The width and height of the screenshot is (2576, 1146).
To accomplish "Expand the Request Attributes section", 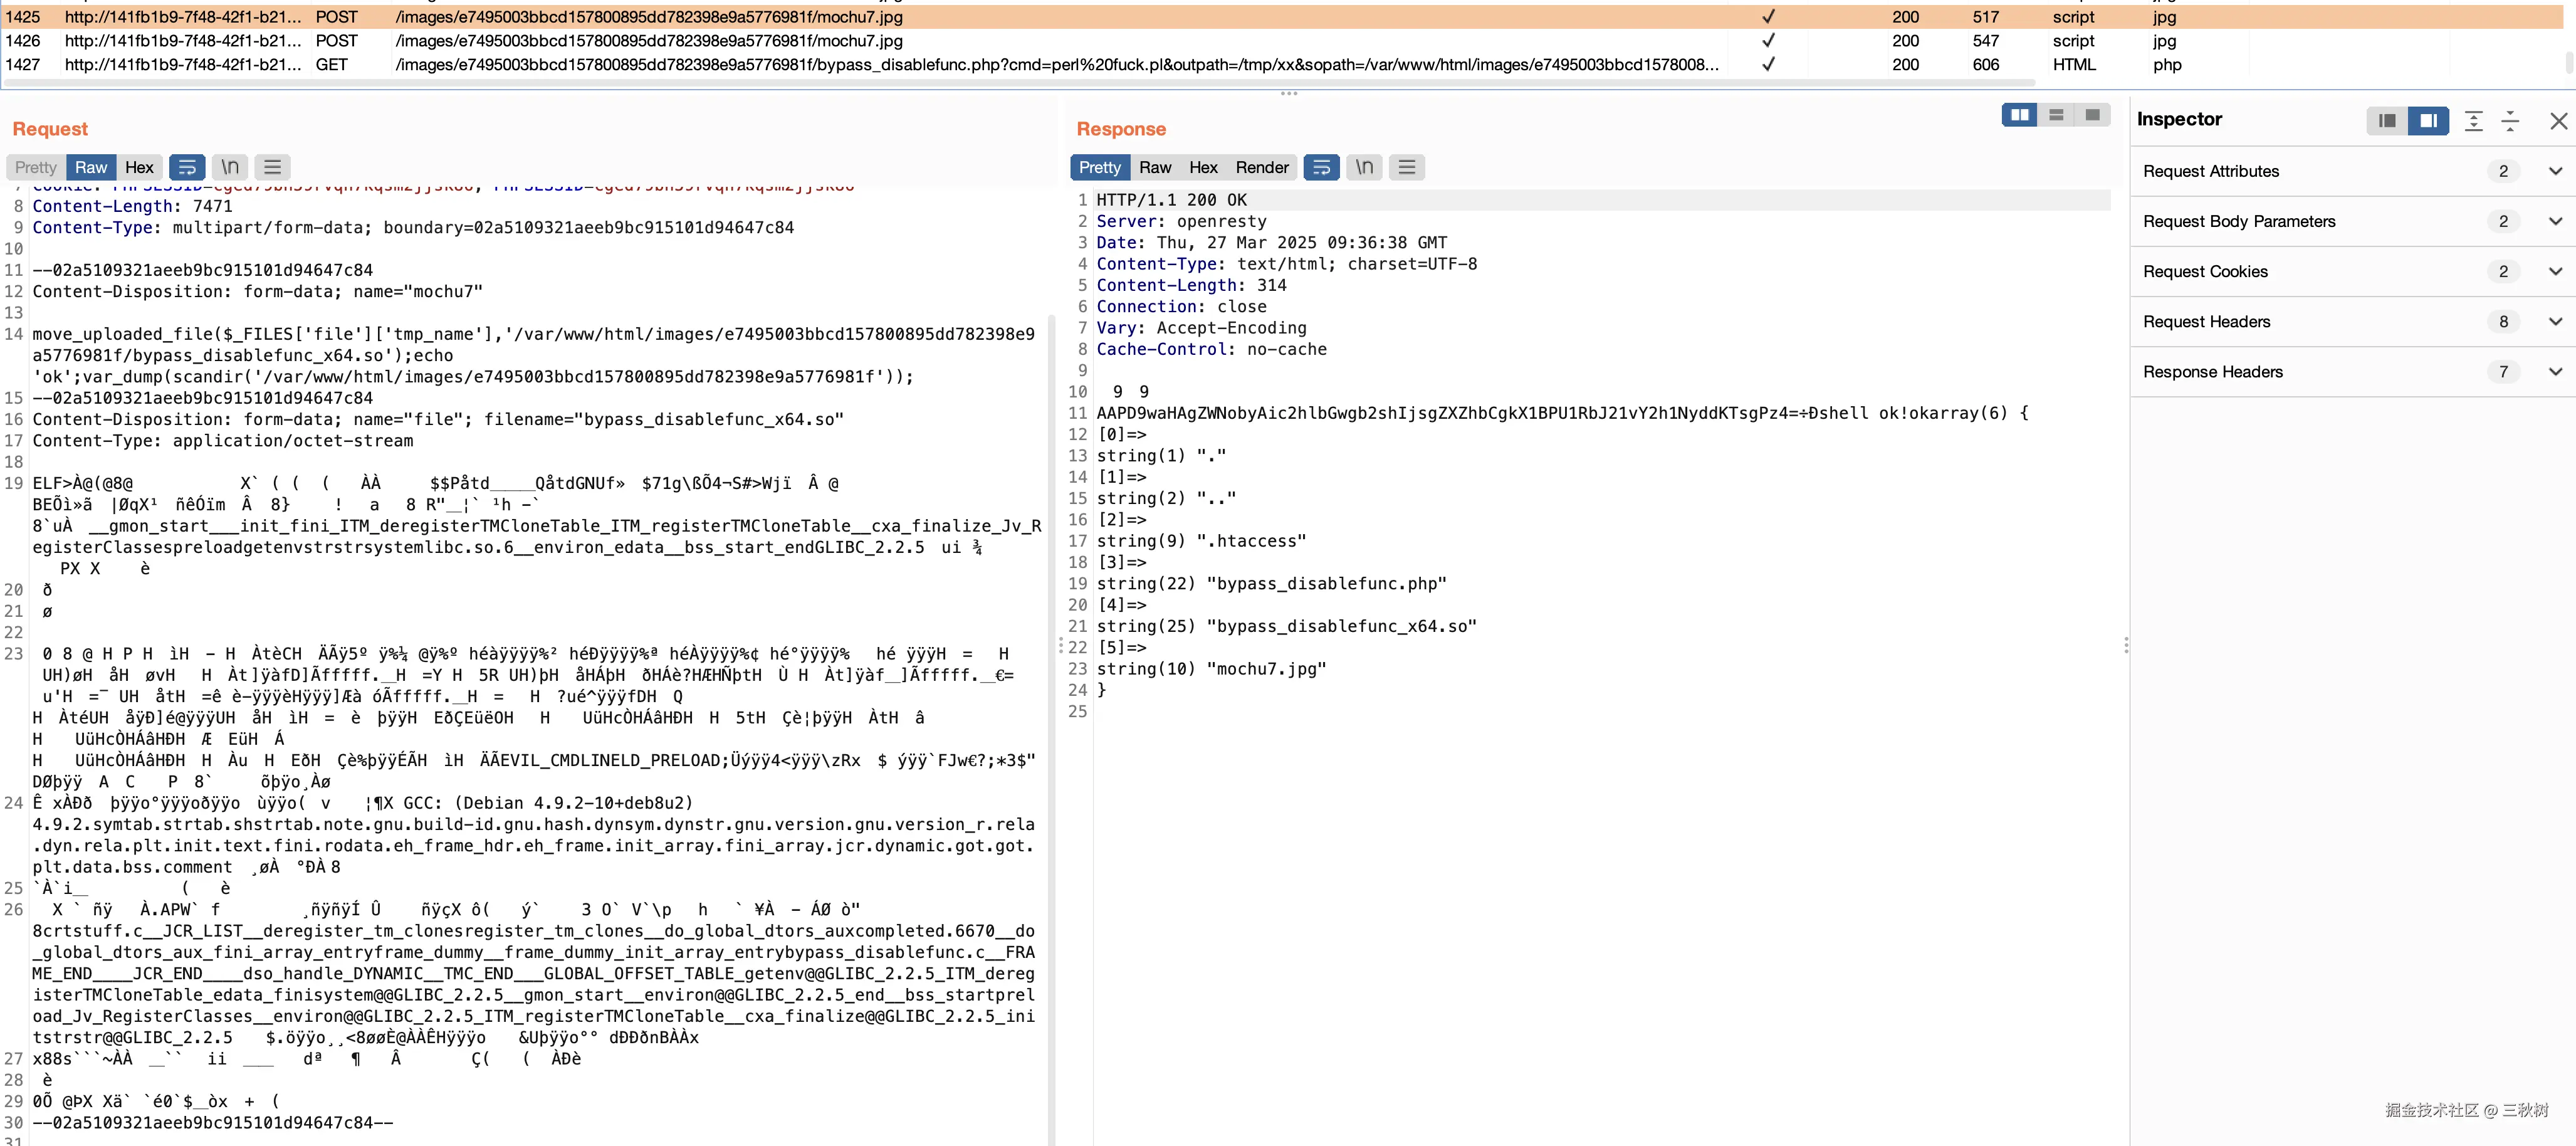I will pyautogui.click(x=2555, y=171).
